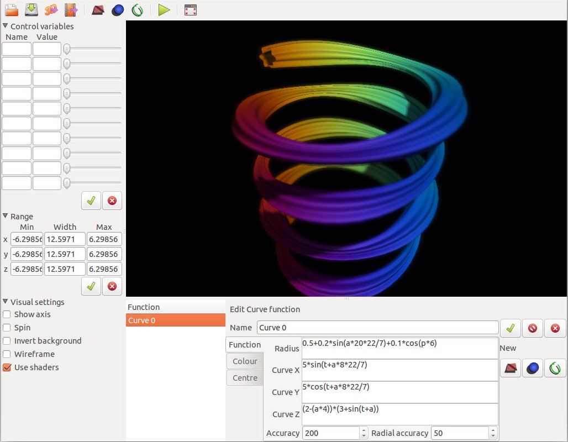Apply control variables with the green check
Viewport: 568px width, 442px height.
click(91, 201)
